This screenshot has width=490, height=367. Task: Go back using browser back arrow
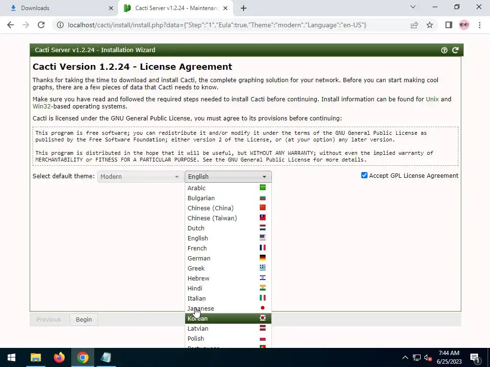coord(11,25)
